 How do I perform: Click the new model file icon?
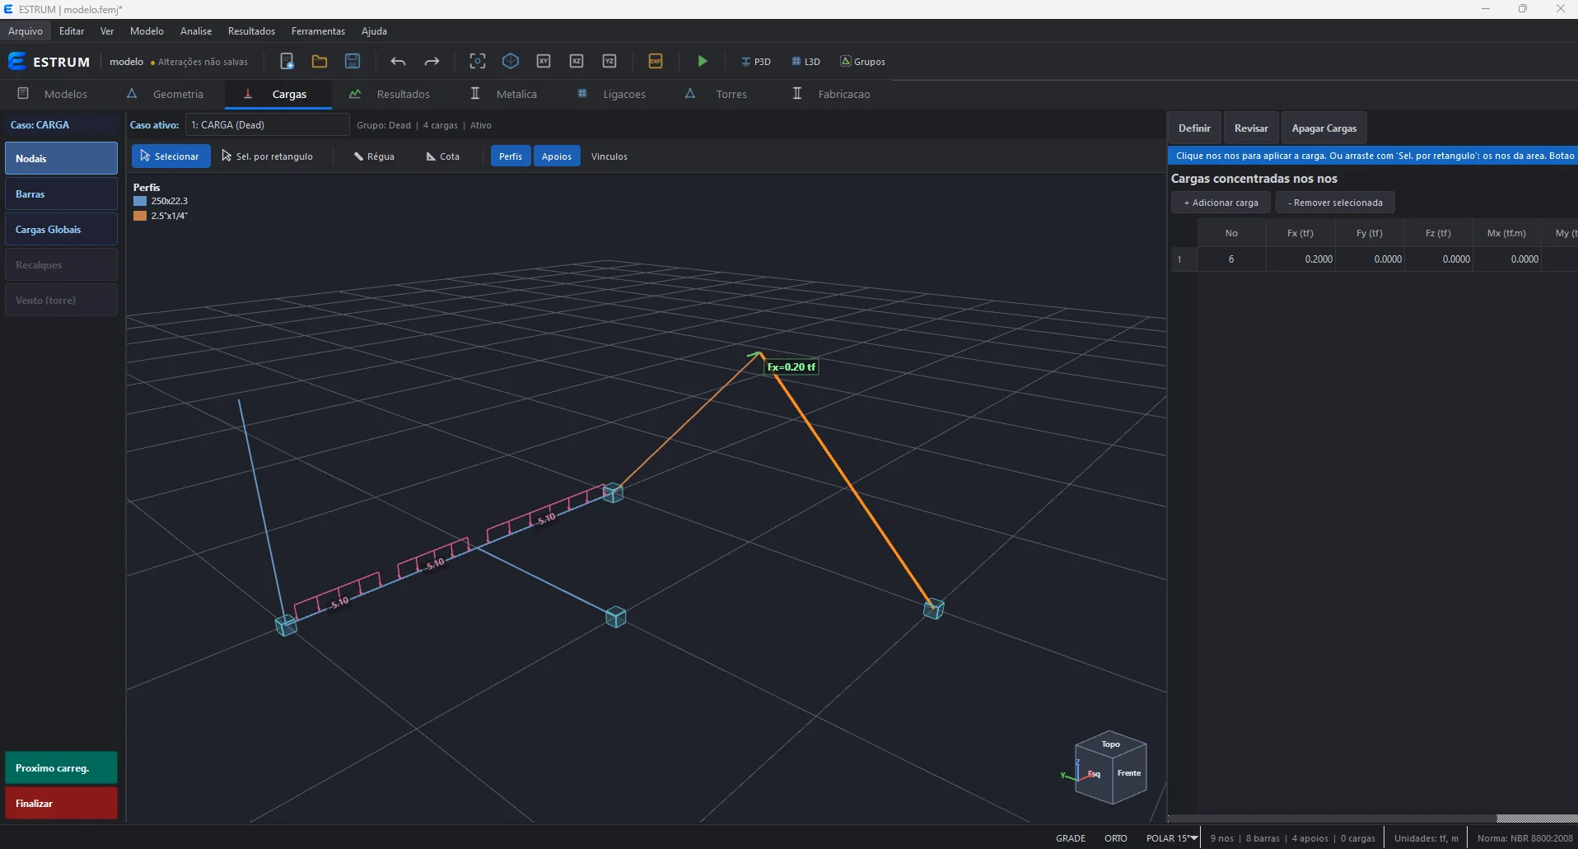click(x=287, y=61)
